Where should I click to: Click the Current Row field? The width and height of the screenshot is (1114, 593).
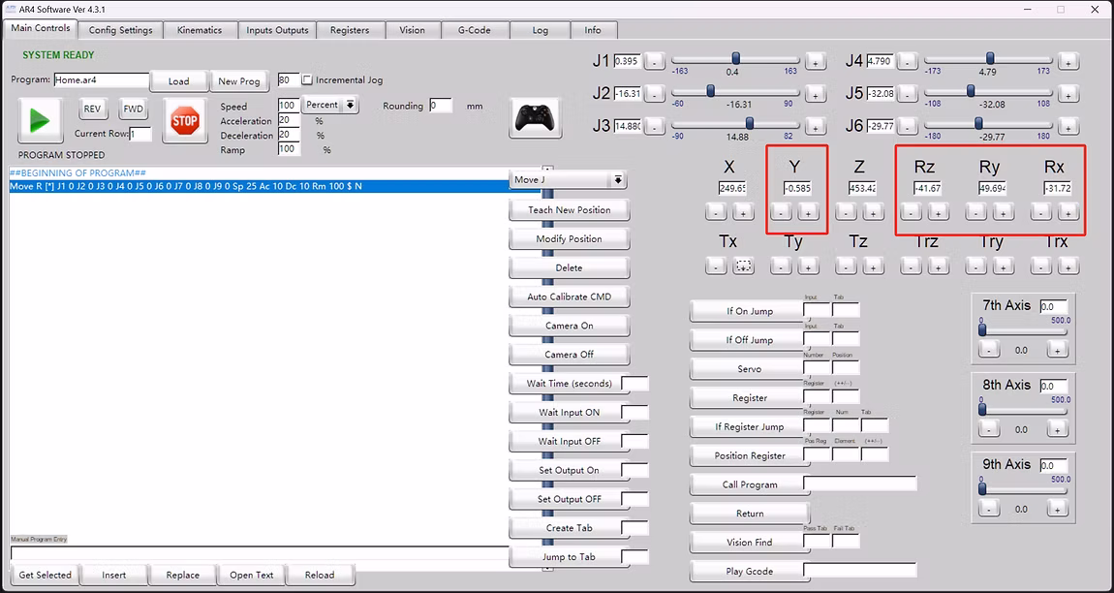[x=139, y=134]
